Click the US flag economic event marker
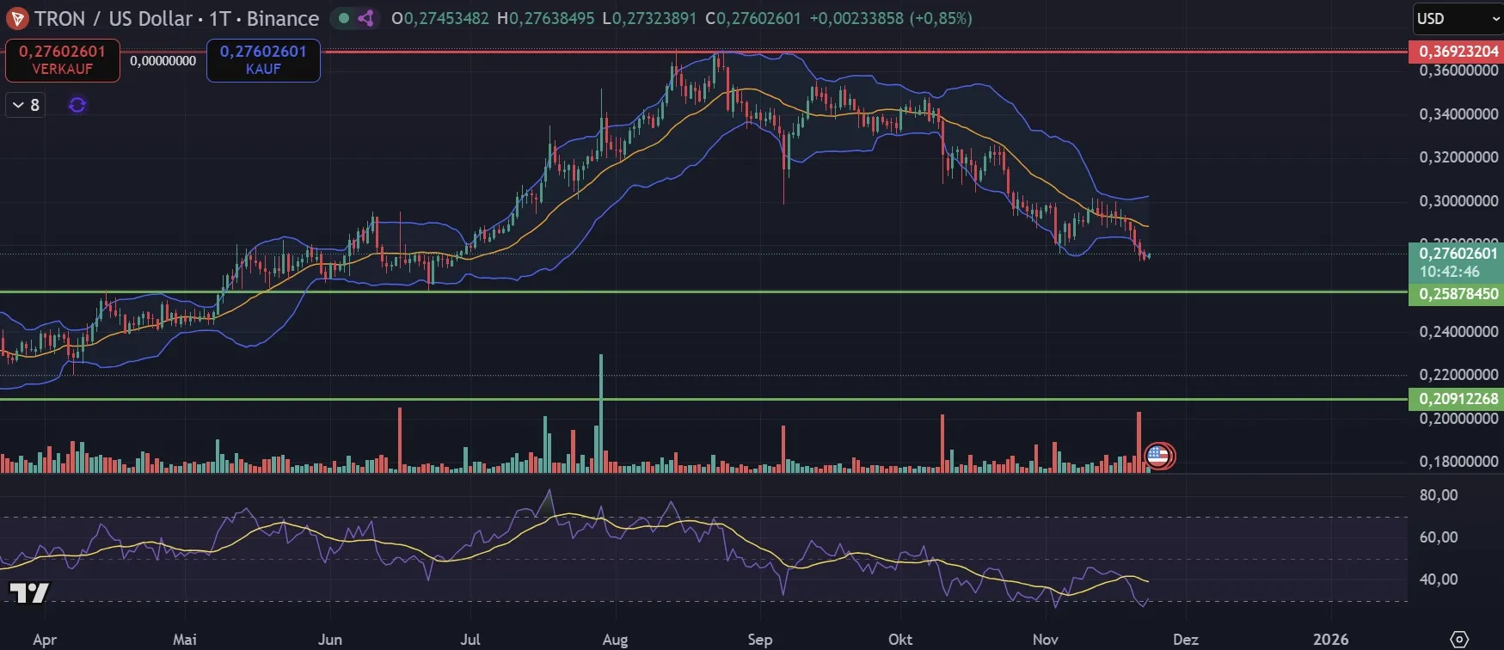The height and width of the screenshot is (650, 1504). click(1158, 456)
